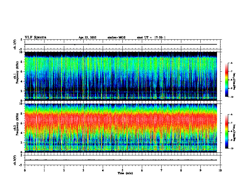Click time axis tick label '3'
The width and height of the screenshot is (248, 191).
tap(83, 170)
